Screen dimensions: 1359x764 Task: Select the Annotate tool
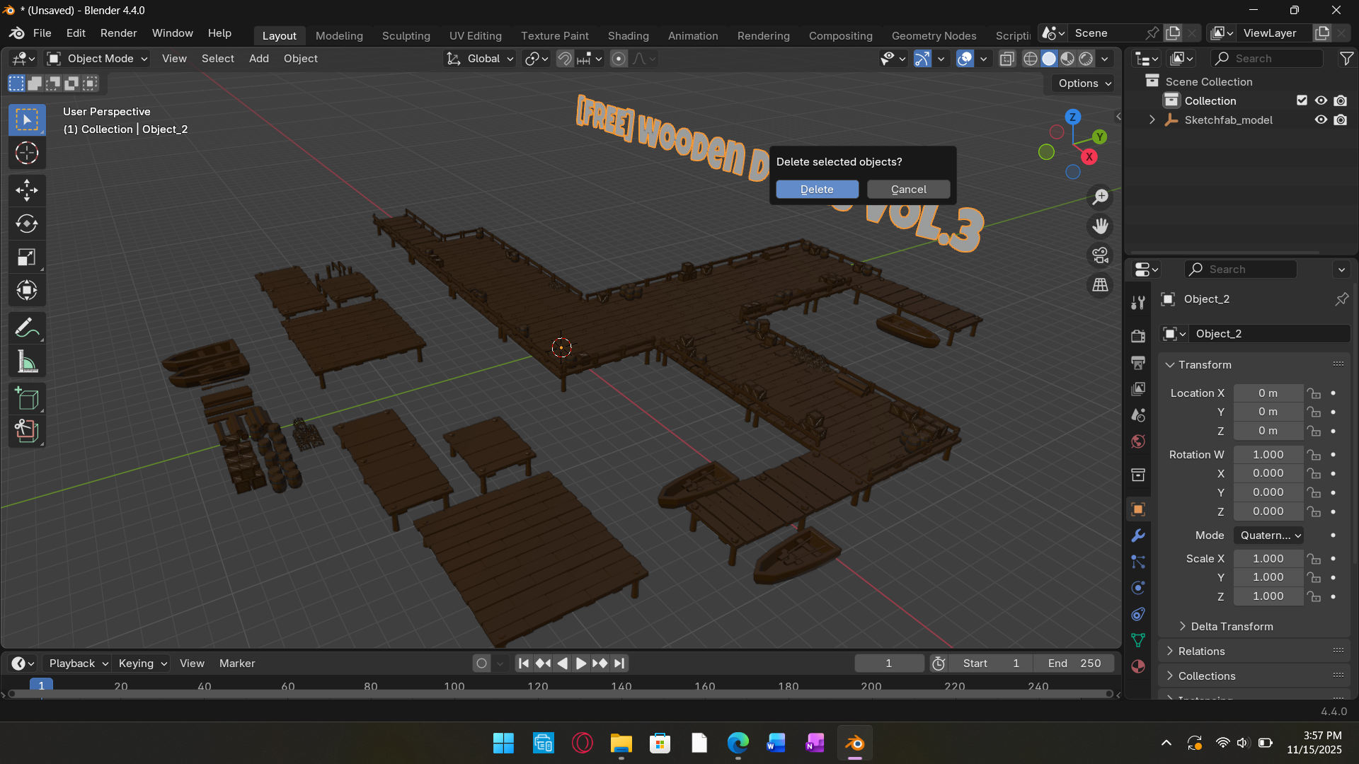click(x=27, y=328)
